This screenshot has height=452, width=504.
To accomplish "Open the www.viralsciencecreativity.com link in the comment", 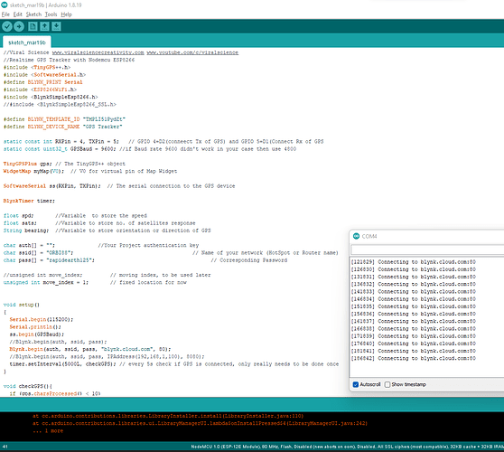I will (98, 52).
